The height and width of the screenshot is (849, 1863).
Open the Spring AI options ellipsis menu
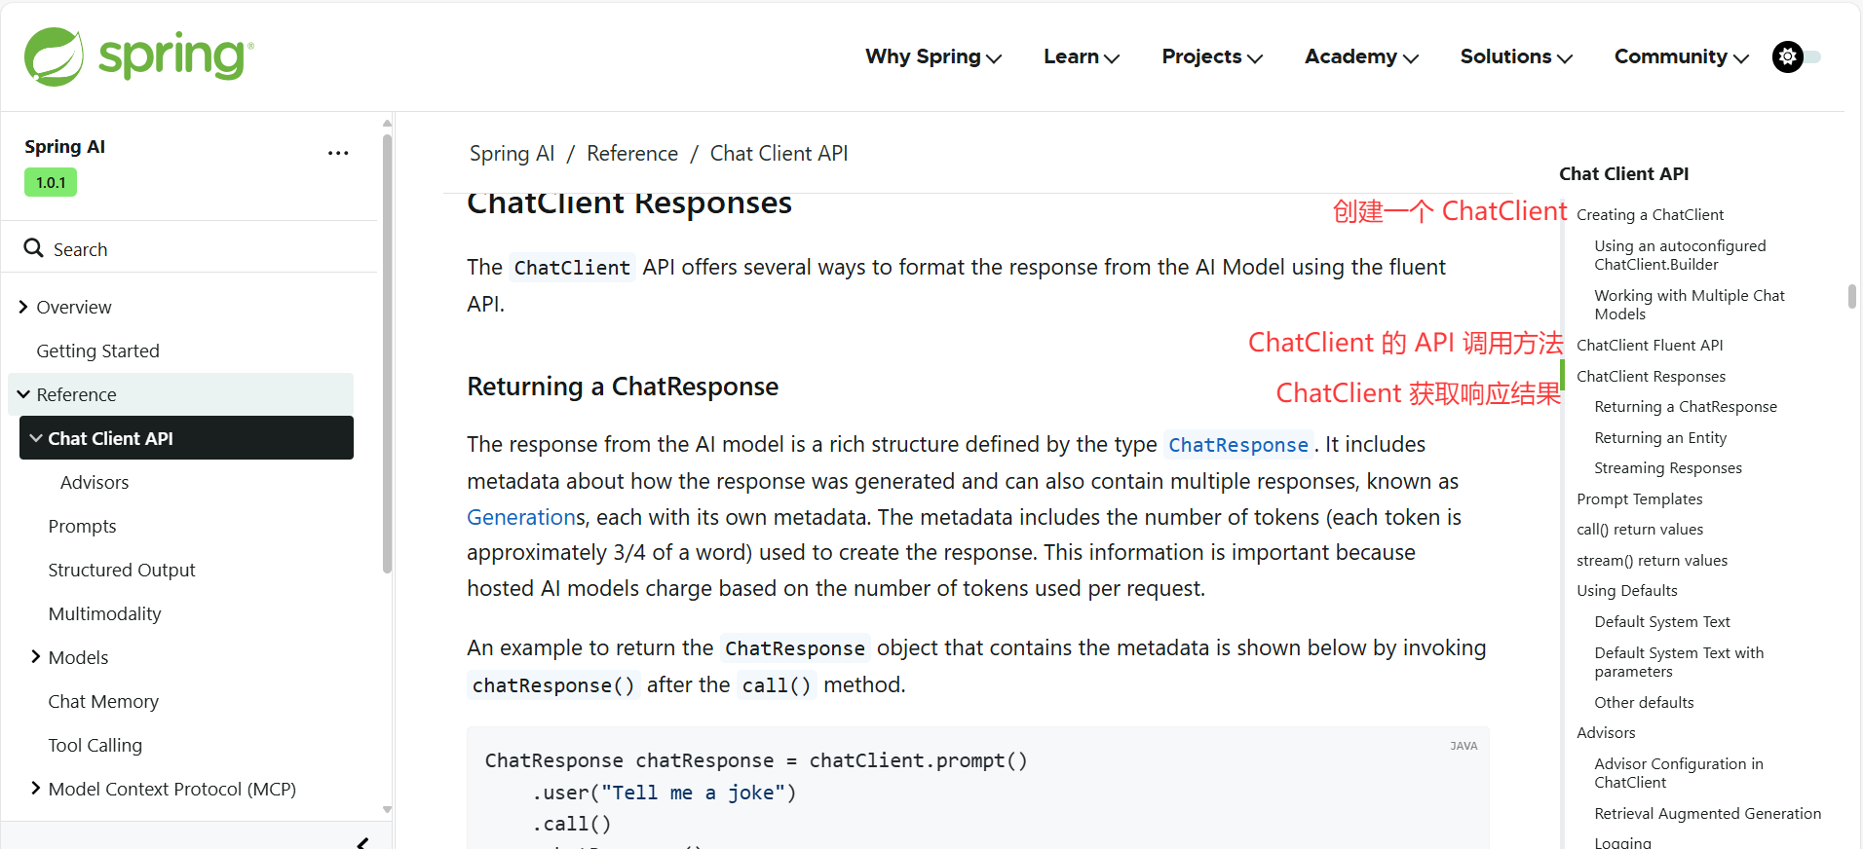pyautogui.click(x=338, y=153)
